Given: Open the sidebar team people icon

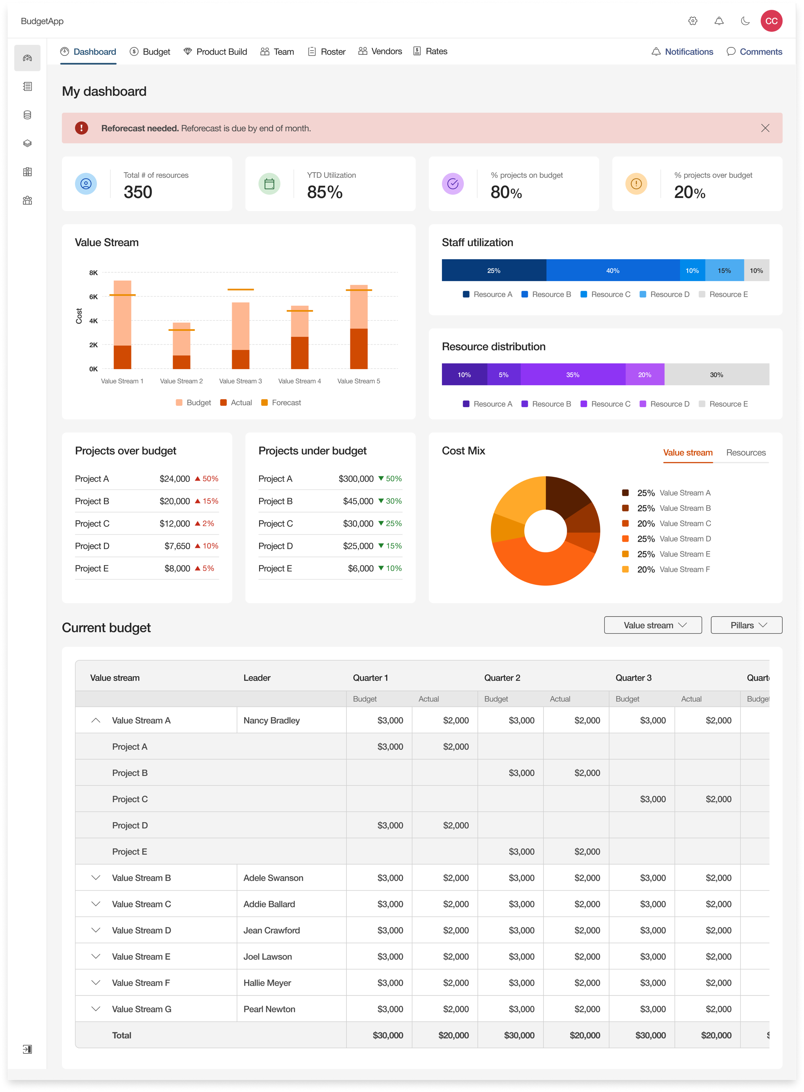Looking at the screenshot, I should pyautogui.click(x=27, y=200).
